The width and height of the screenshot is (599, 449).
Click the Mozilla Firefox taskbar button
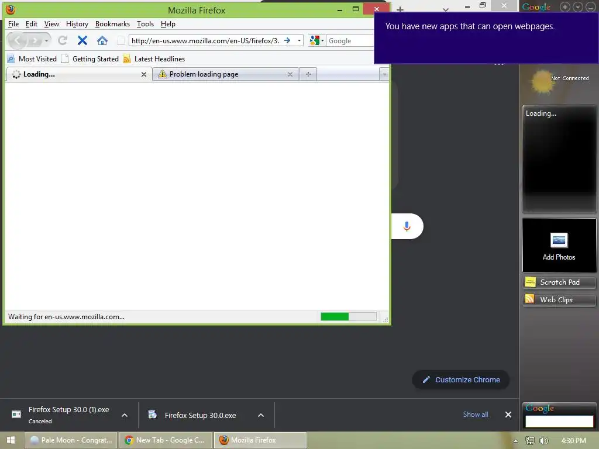pos(260,440)
